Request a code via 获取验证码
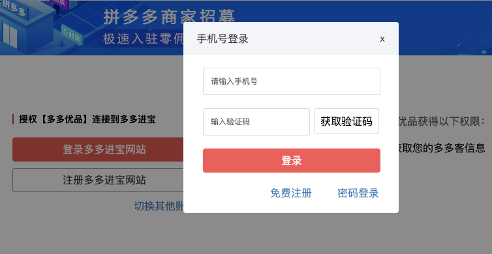 [x=346, y=121]
